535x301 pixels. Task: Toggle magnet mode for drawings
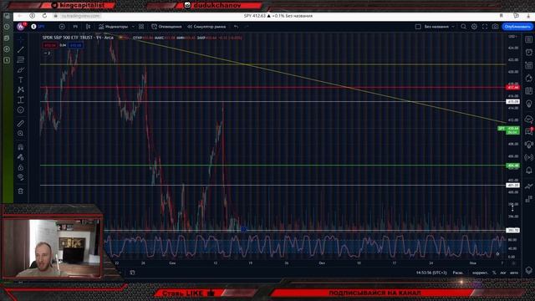click(20, 147)
